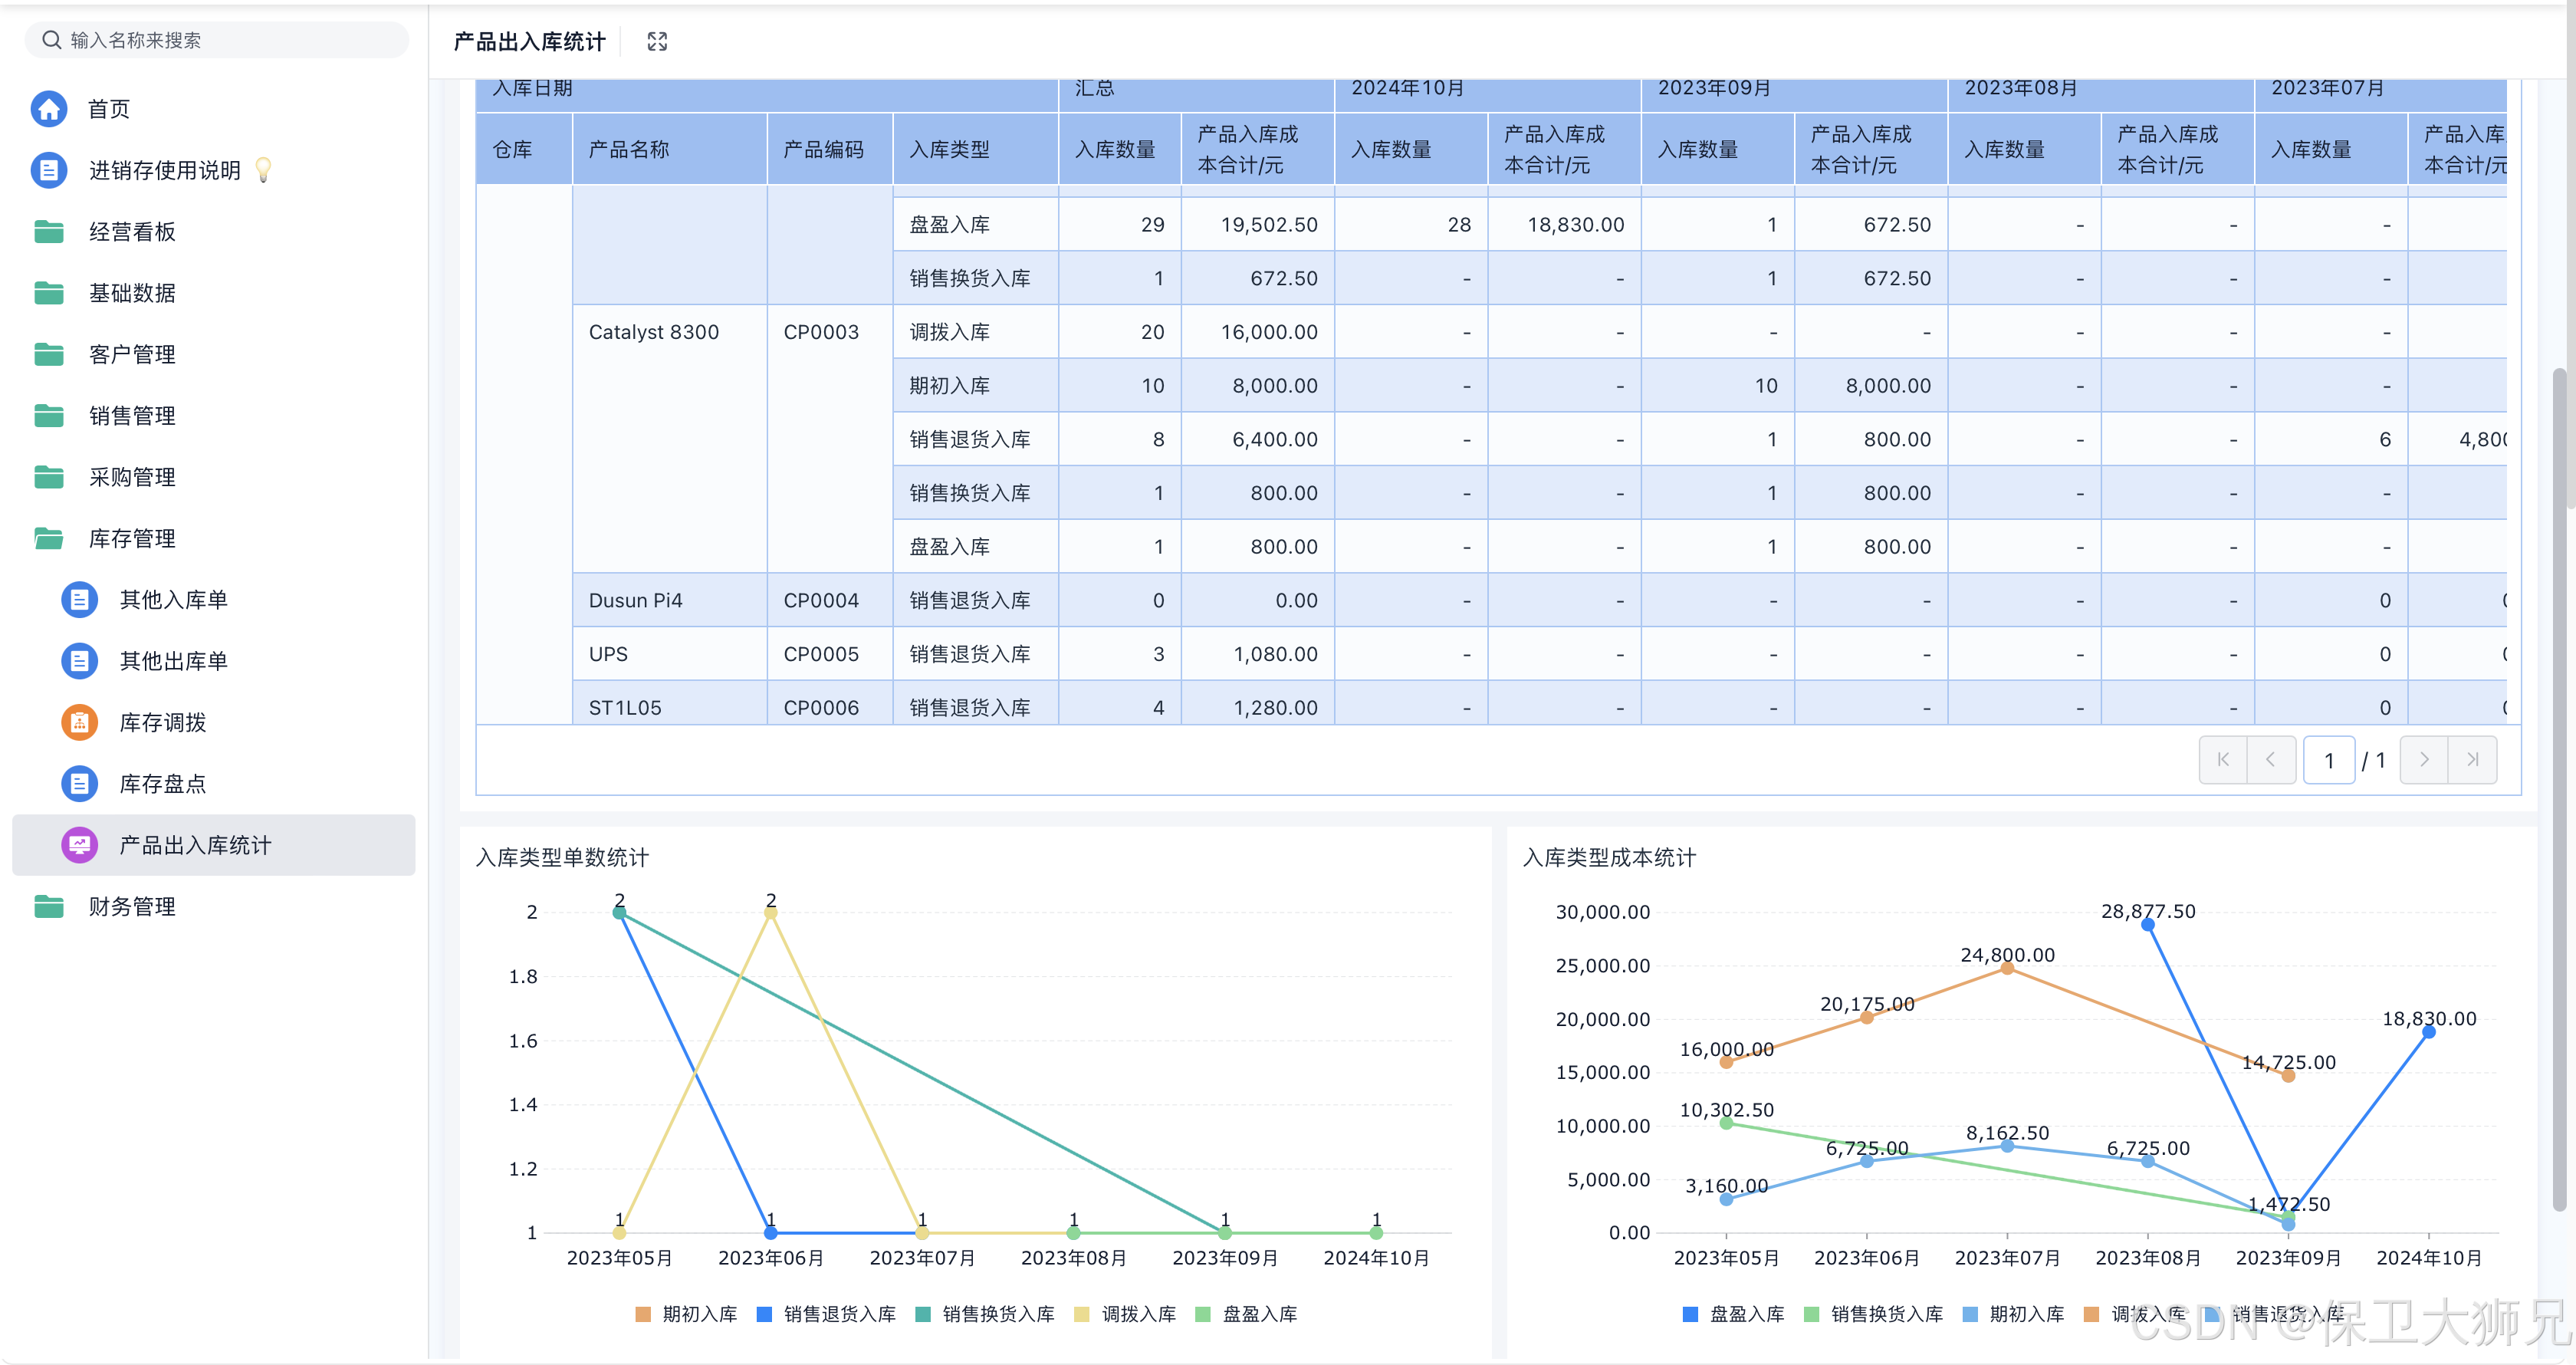
Task: Click the fullscreen expand icon beside title
Action: click(x=657, y=41)
